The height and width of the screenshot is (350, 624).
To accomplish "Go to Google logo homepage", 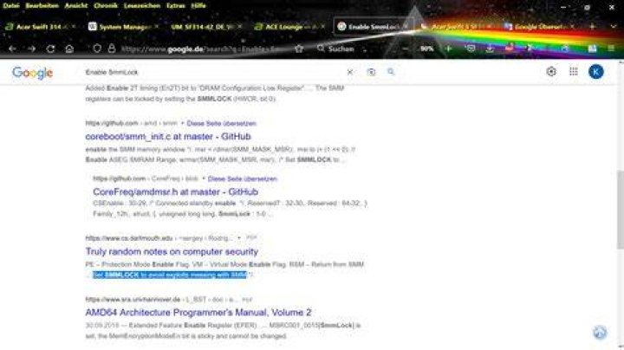I will [x=33, y=73].
